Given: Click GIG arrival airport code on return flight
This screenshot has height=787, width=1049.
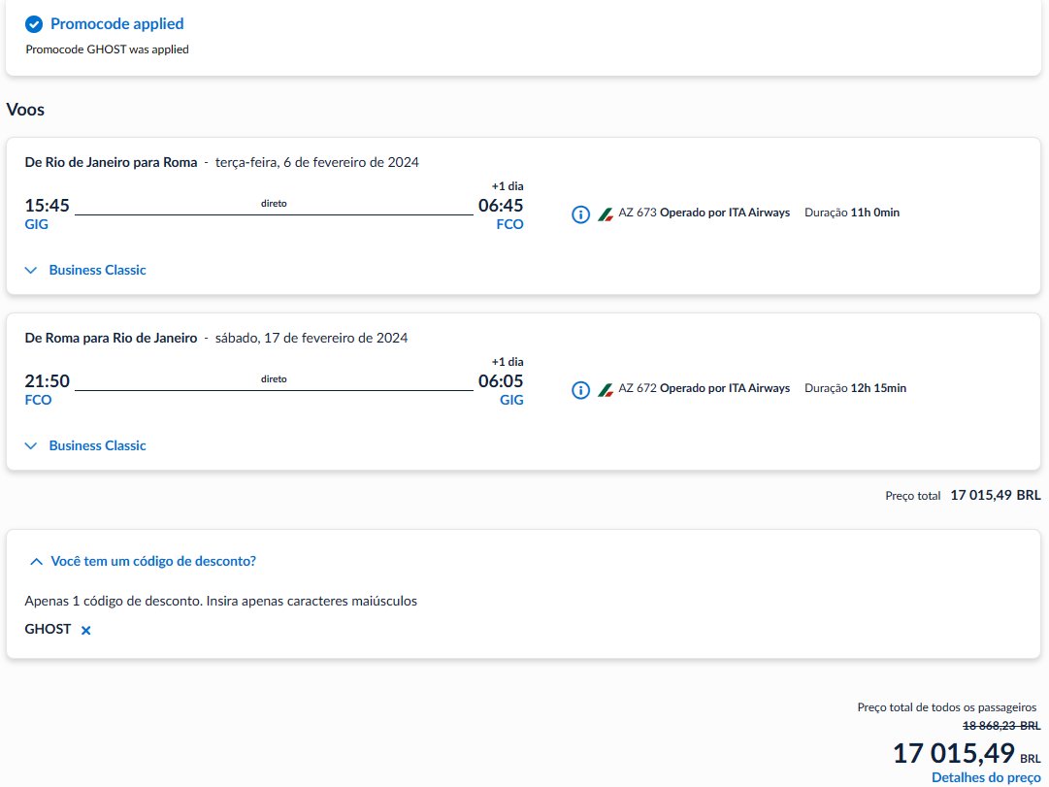Looking at the screenshot, I should [511, 400].
